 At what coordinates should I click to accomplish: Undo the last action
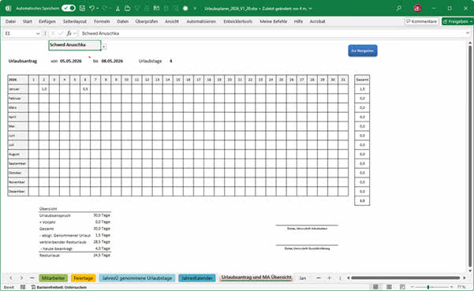(91, 8)
